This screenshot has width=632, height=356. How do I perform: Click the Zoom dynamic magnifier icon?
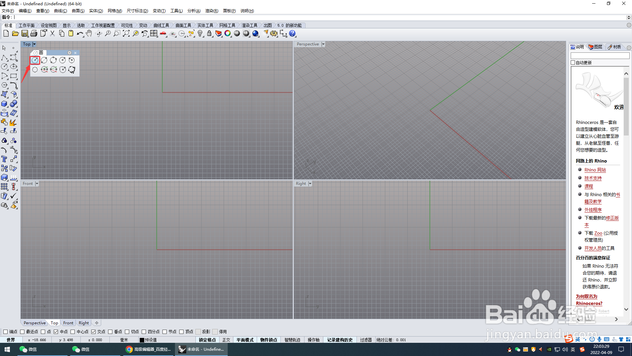point(108,33)
